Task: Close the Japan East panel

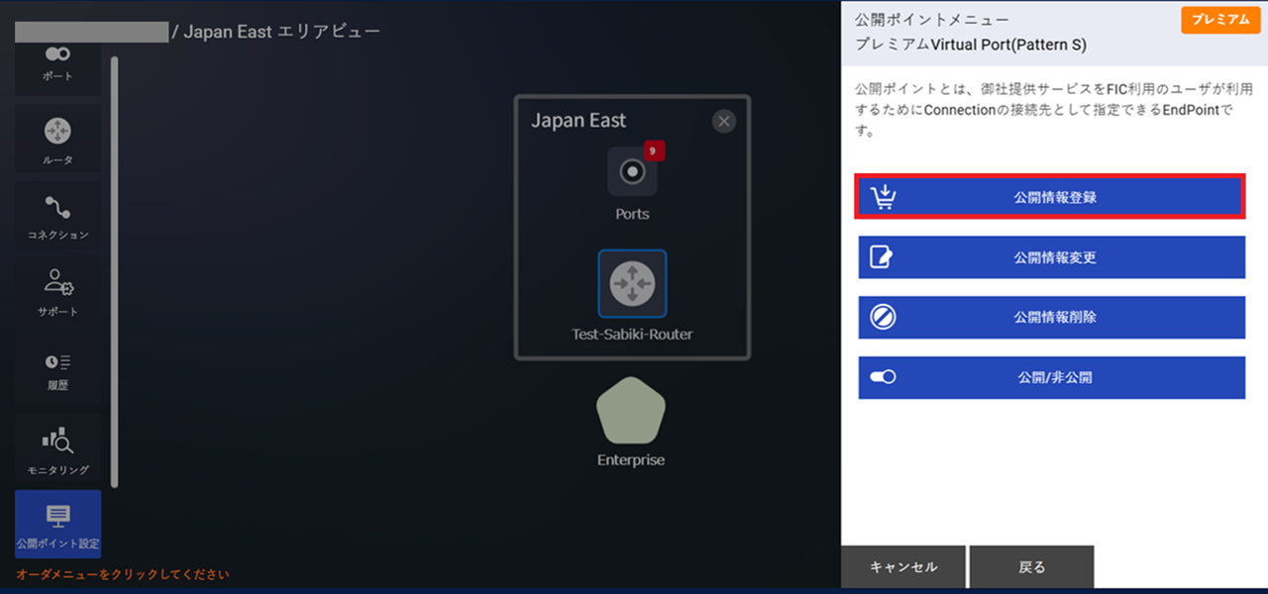Action: 723,121
